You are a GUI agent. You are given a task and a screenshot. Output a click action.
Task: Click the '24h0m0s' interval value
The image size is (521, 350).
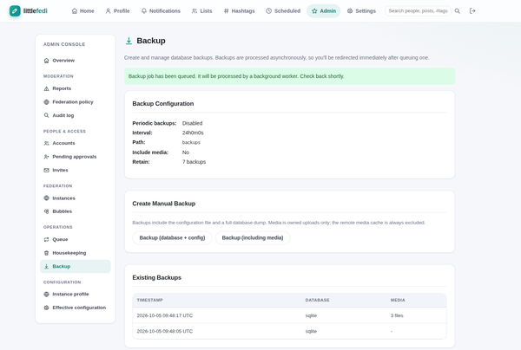tap(193, 133)
